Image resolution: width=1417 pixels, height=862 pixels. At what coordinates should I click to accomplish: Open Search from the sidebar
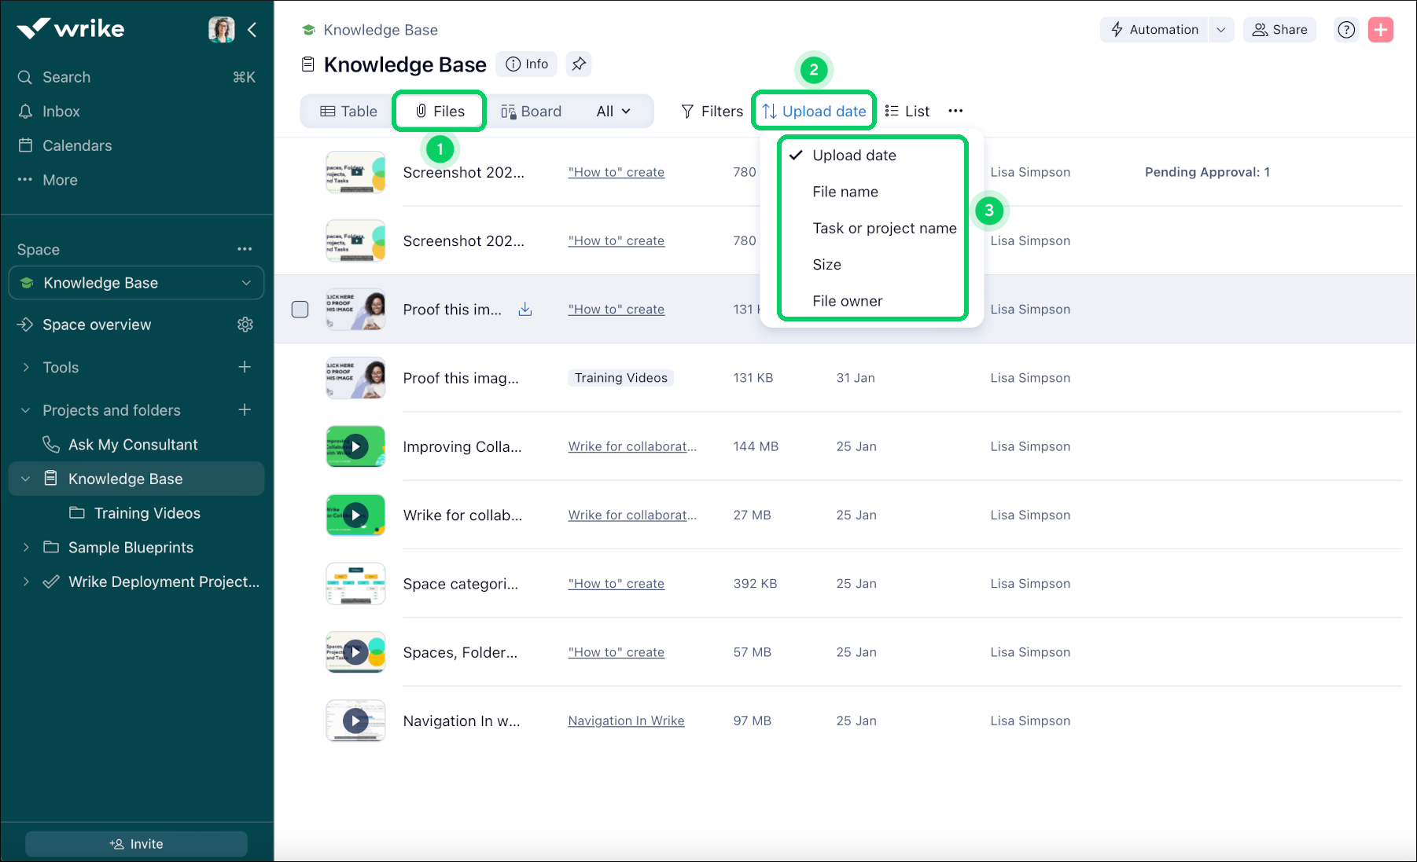(65, 77)
